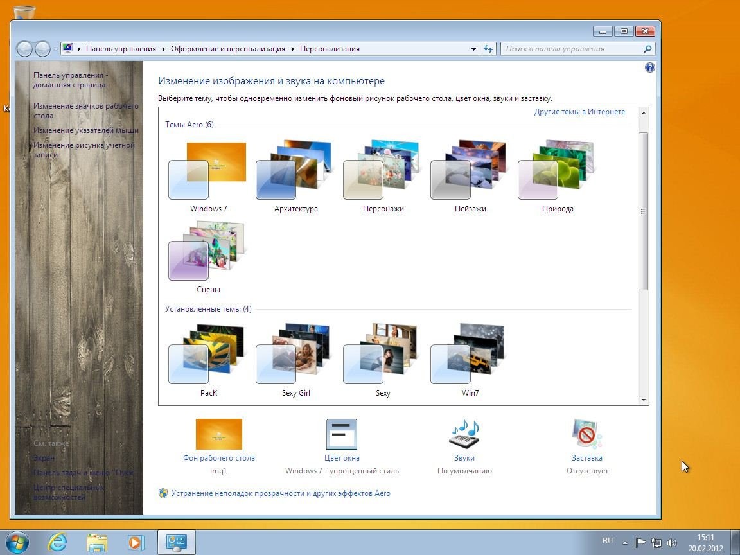This screenshot has height=555, width=740.
Task: Open the Recycle Bin on desktop
Action: tap(24, 13)
